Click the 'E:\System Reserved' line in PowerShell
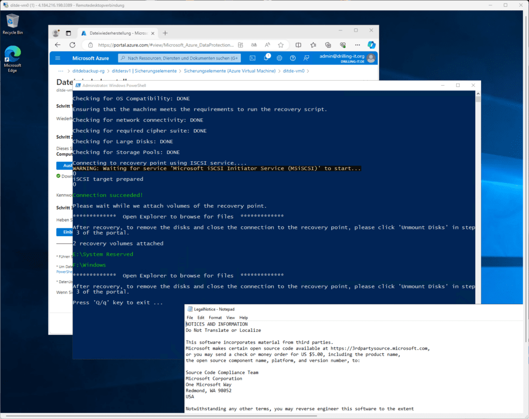This screenshot has width=529, height=419. click(103, 254)
